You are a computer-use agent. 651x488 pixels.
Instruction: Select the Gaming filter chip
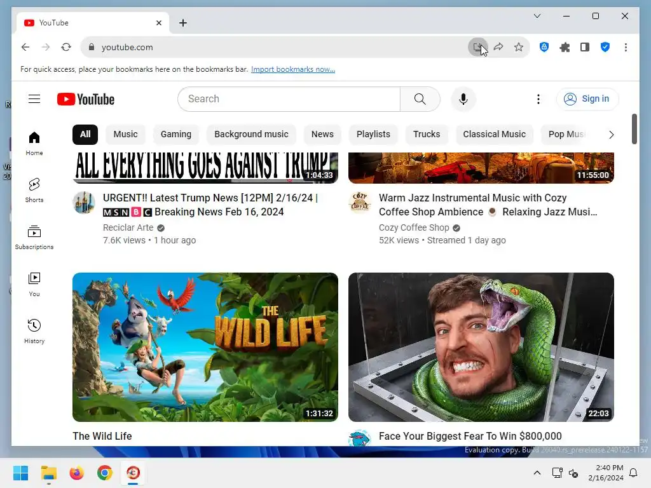(176, 135)
